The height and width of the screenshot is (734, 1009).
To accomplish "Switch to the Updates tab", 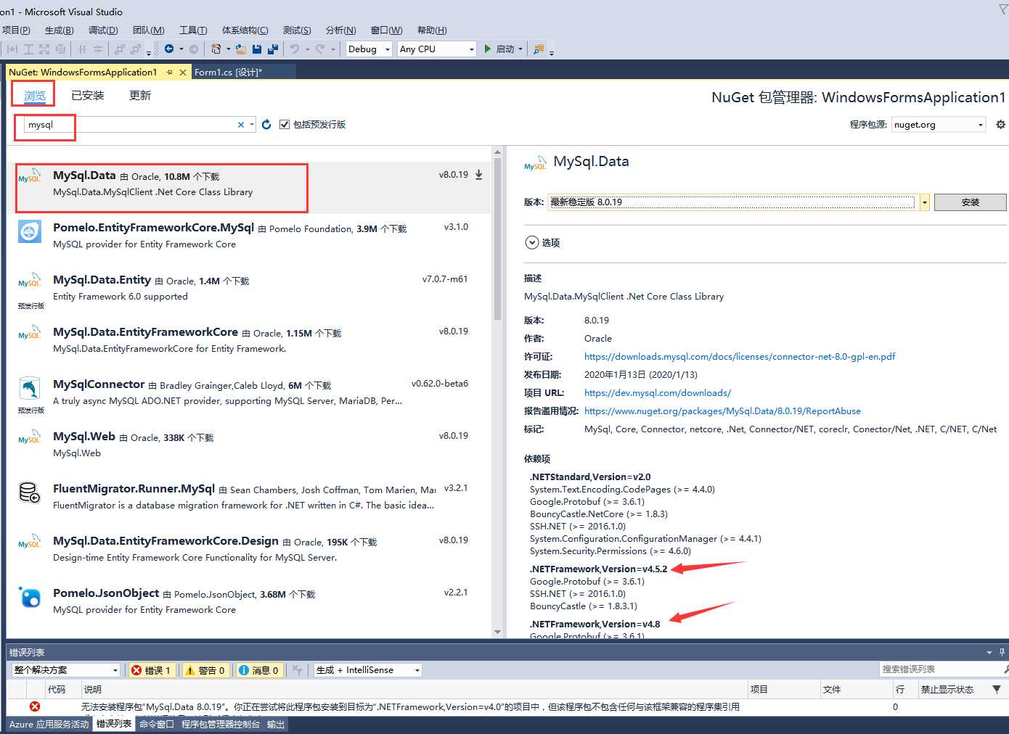I will 140,95.
